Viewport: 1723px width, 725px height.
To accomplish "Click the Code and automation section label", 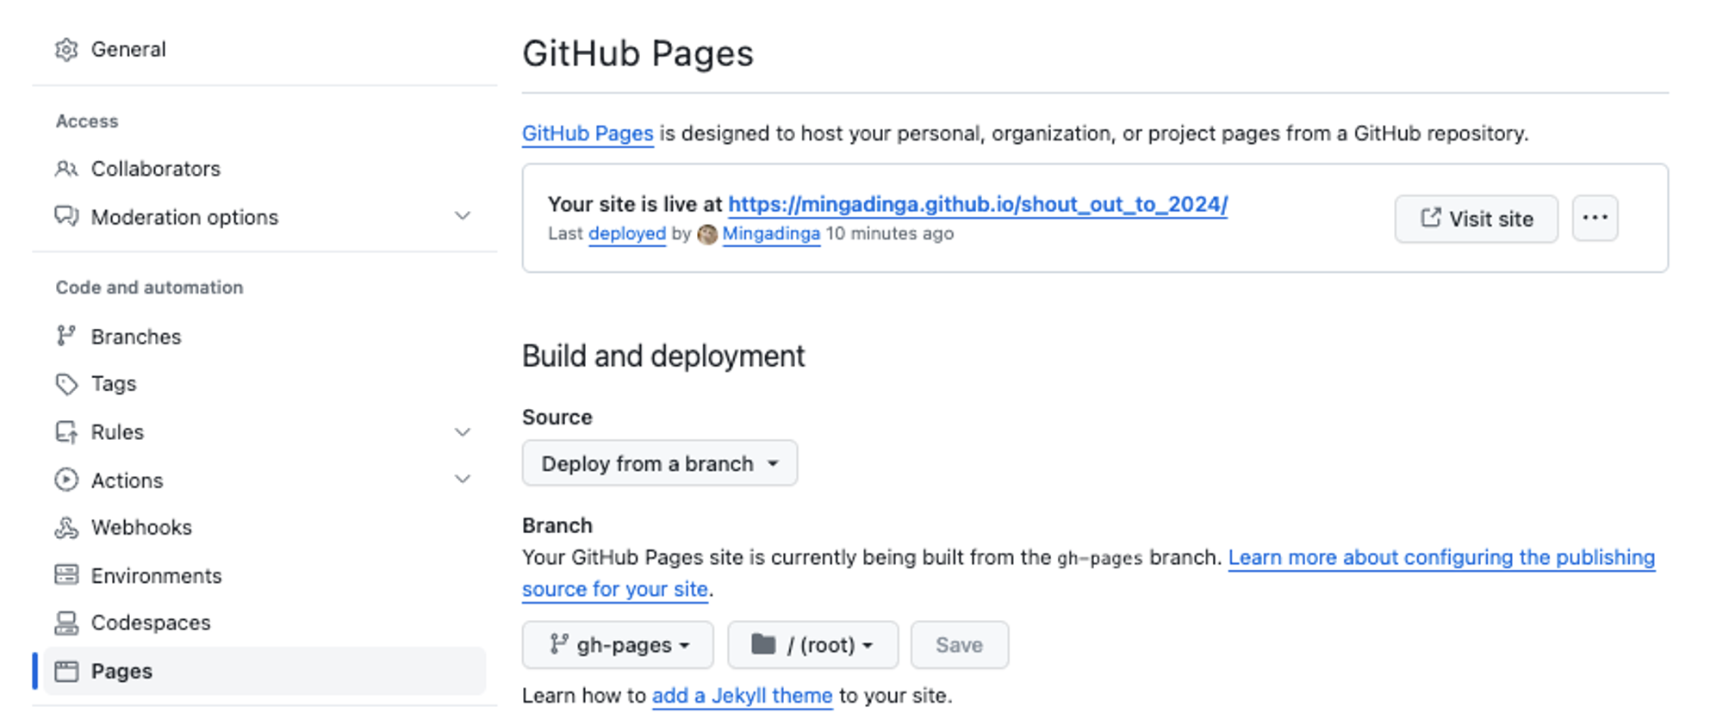I will [150, 288].
